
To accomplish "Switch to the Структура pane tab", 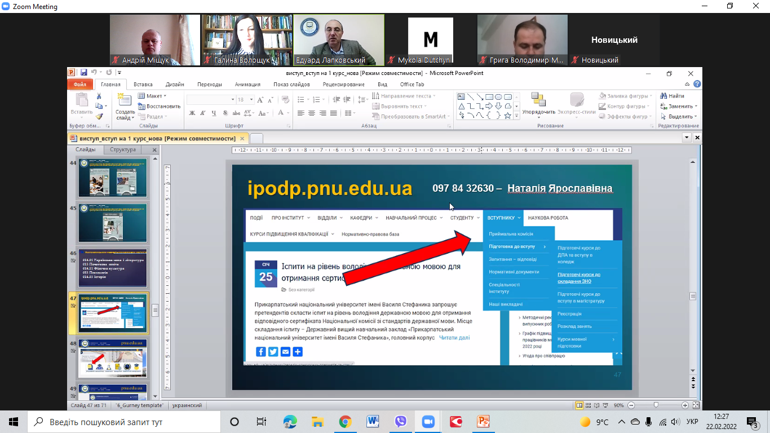I will pos(123,150).
